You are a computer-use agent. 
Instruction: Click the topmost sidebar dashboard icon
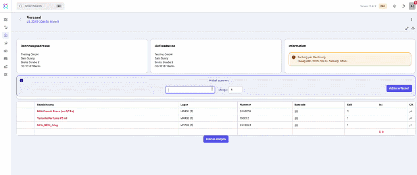6,20
